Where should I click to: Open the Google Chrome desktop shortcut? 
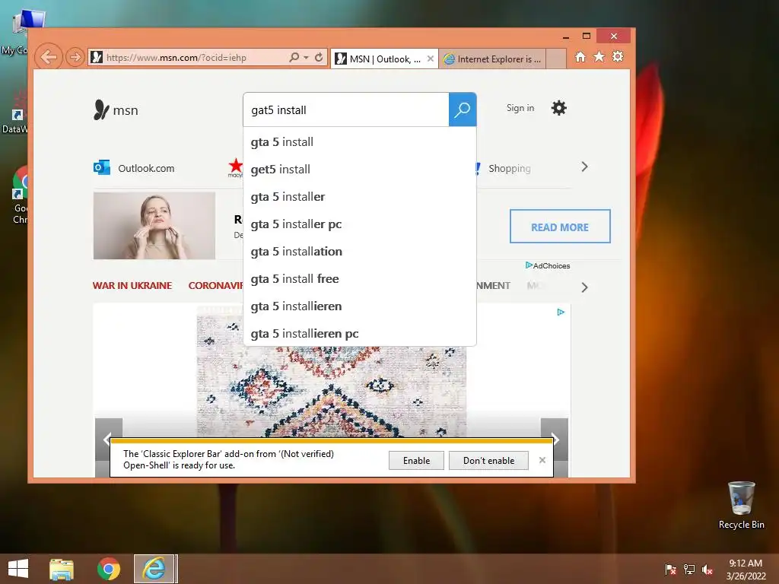pyautogui.click(x=20, y=195)
